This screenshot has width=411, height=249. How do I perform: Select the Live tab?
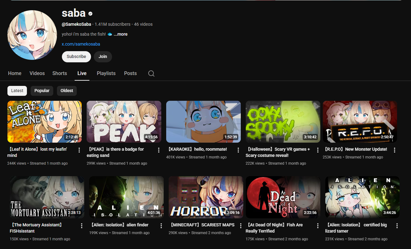click(x=82, y=73)
